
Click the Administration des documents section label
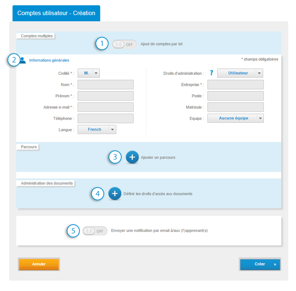coord(46,183)
